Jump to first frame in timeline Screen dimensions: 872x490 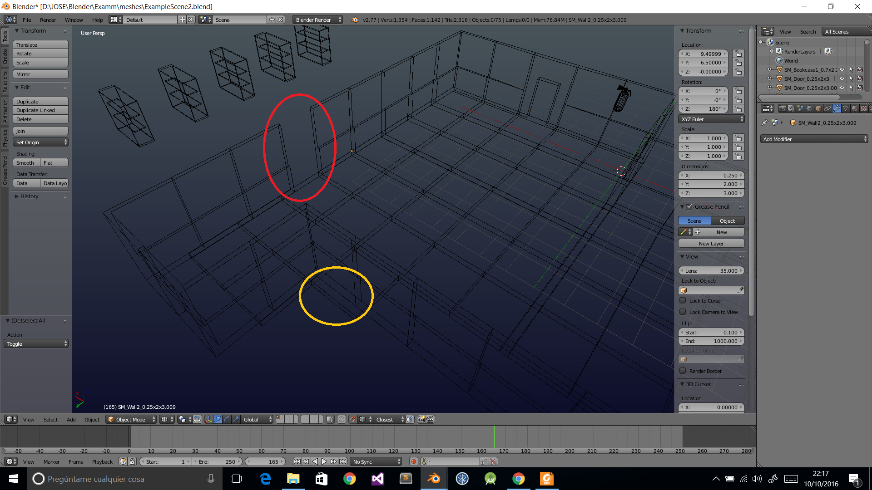pos(297,461)
